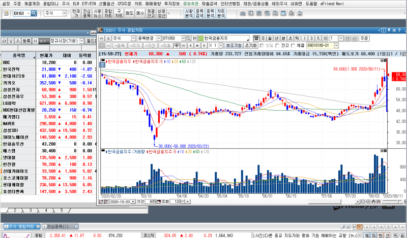Open the date 2020-10-20 dropdown
Viewport: 407px width, 238px height.
[133, 201]
